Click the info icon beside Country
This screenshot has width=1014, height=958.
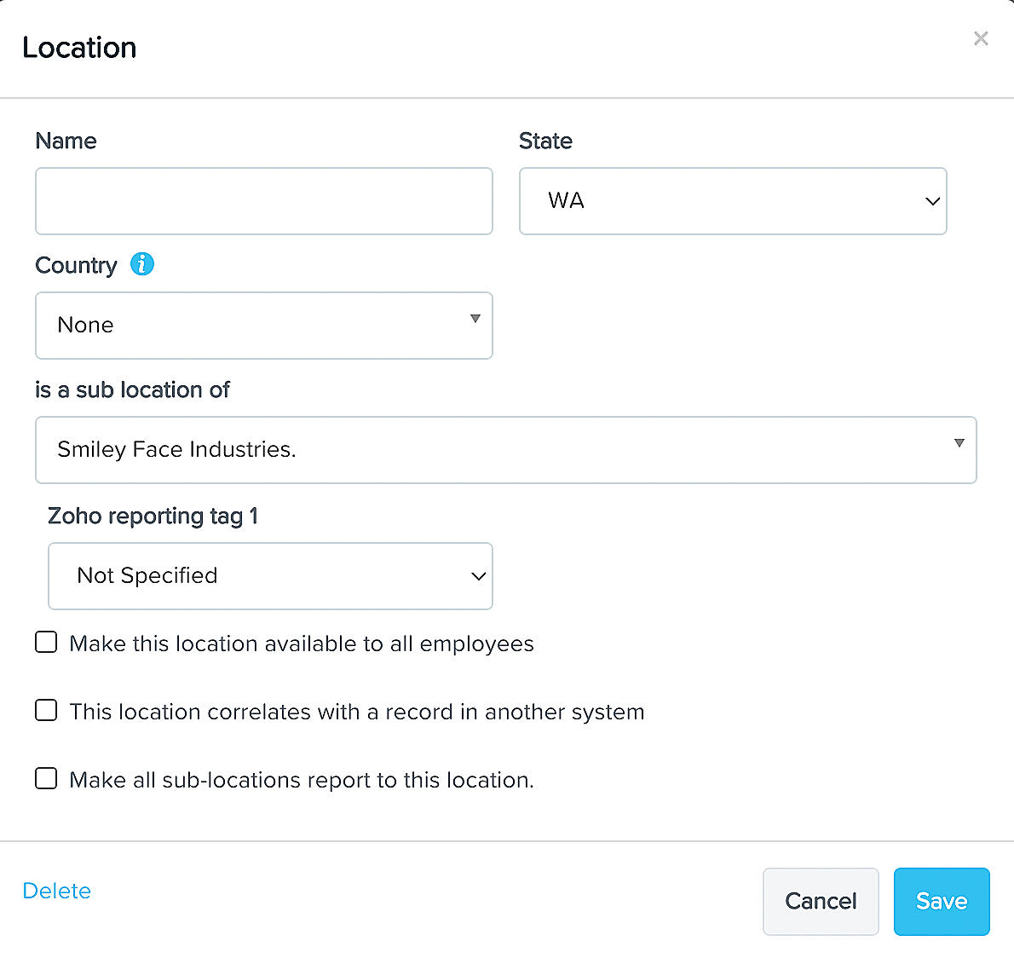click(142, 264)
